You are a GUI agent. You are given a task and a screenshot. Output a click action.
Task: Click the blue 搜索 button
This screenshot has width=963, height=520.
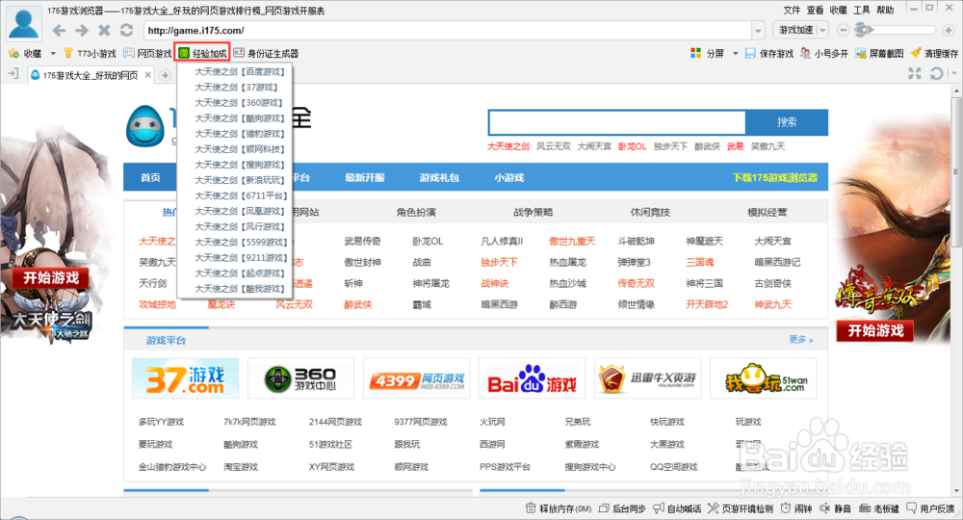[x=787, y=123]
